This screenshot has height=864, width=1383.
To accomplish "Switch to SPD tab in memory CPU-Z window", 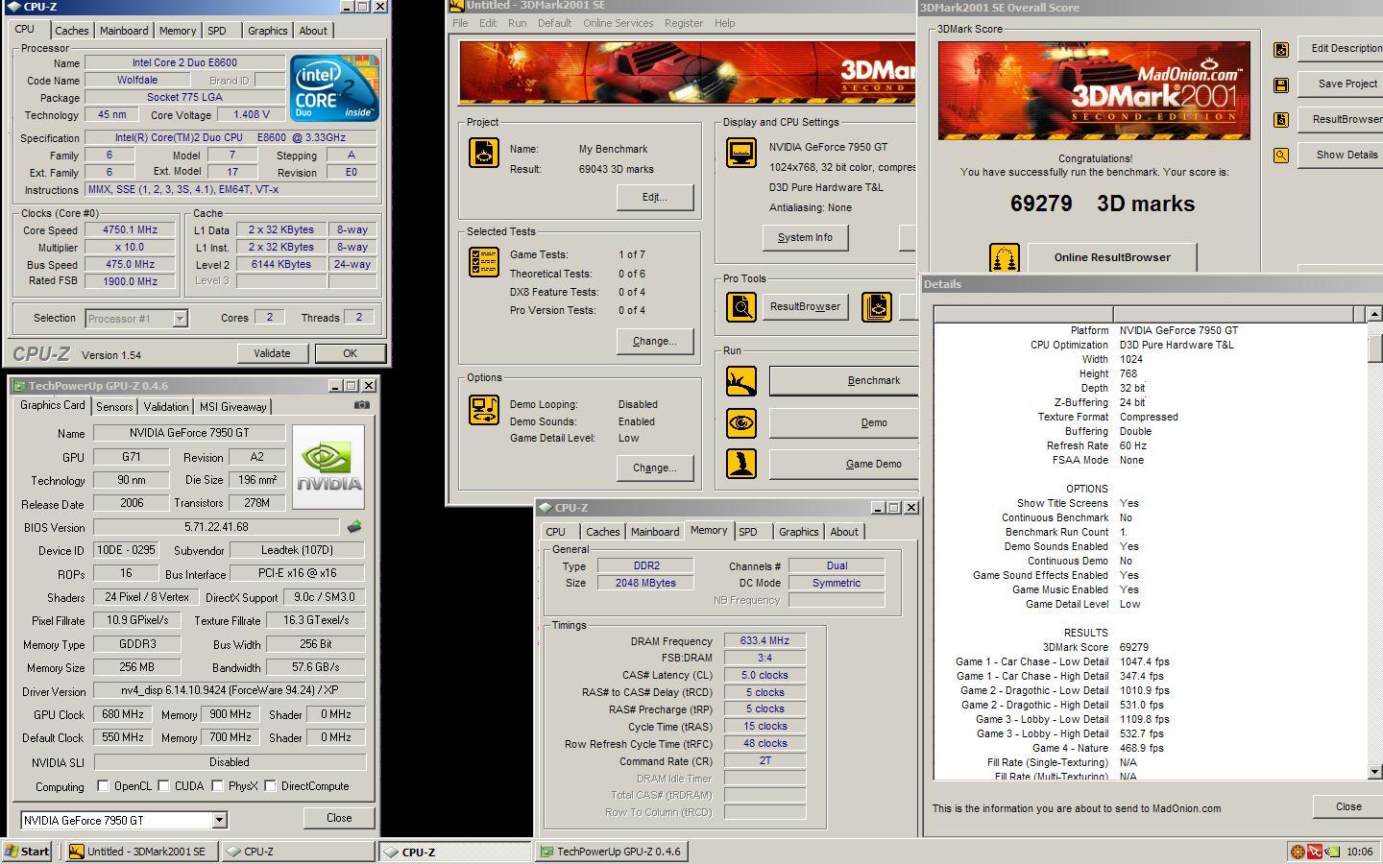I will coord(748,532).
